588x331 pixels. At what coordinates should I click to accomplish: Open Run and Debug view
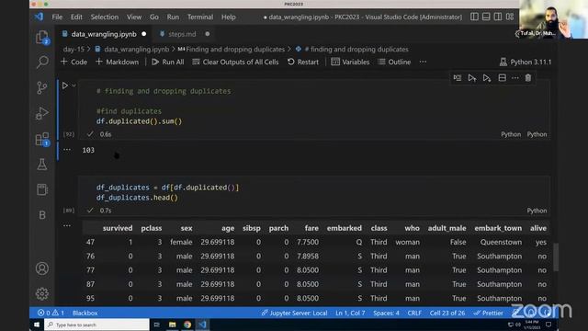(x=42, y=113)
